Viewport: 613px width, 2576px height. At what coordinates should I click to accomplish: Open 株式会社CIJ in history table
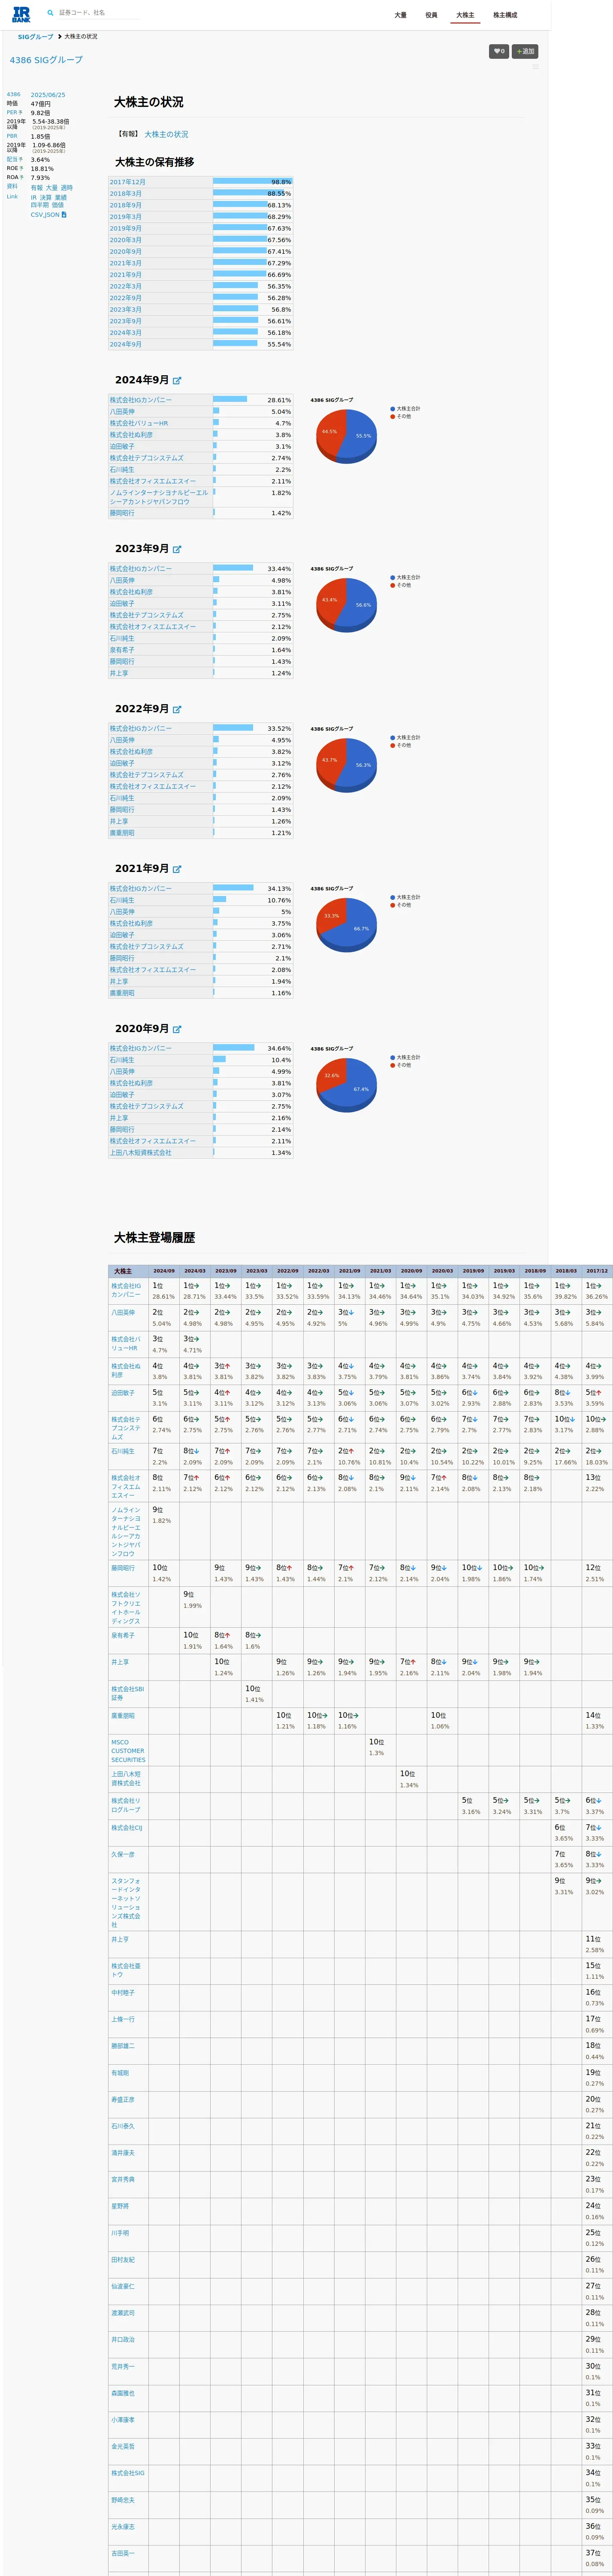127,1828
